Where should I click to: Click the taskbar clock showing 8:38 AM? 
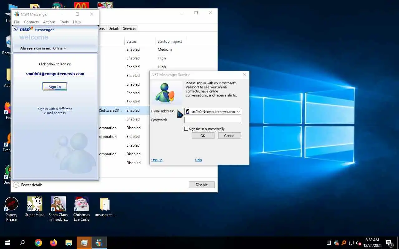373,243
